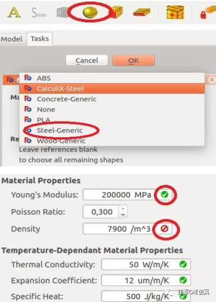Switch to the Model tab
Image resolution: width=216 pixels, height=302 pixels.
pyautogui.click(x=11, y=39)
